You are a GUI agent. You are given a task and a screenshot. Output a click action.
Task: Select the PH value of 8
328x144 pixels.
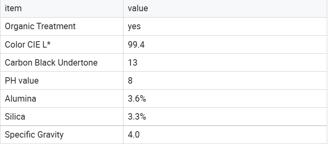[225, 80]
